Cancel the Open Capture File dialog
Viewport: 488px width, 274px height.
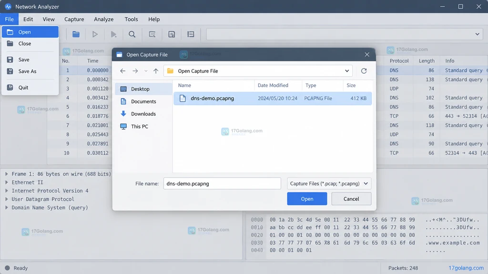(351, 199)
